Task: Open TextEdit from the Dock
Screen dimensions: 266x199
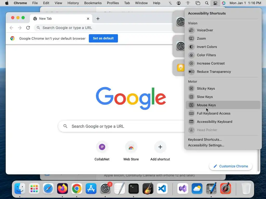Action: [119, 189]
